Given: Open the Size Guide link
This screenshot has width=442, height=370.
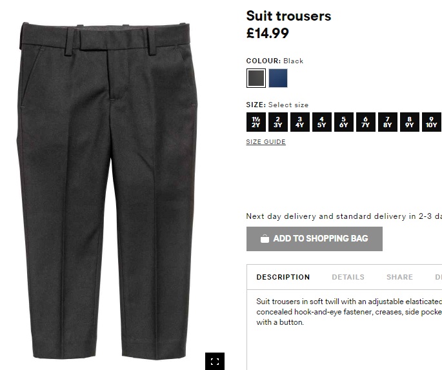Looking at the screenshot, I should pyautogui.click(x=266, y=142).
